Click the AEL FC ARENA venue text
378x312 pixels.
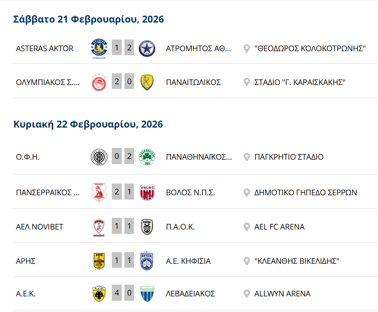[279, 227]
